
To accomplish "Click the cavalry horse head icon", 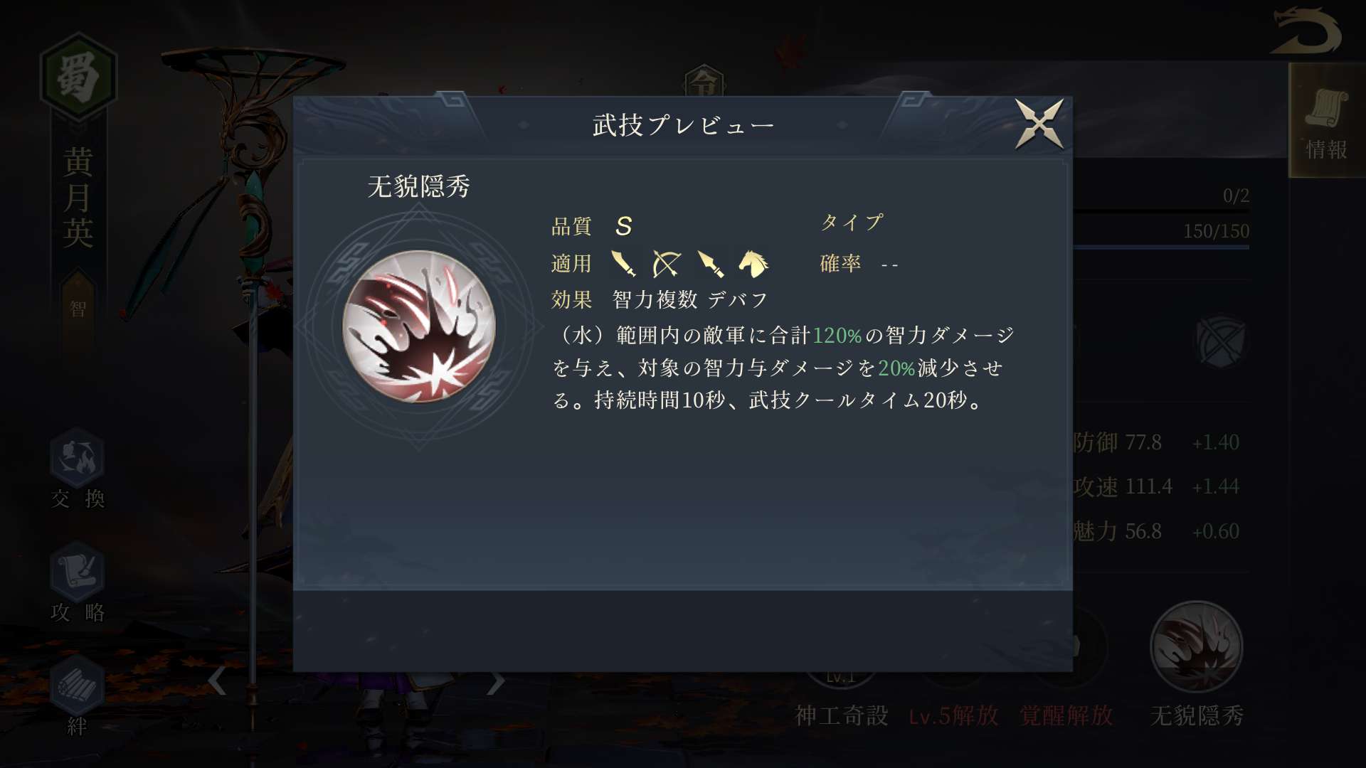I will (753, 263).
